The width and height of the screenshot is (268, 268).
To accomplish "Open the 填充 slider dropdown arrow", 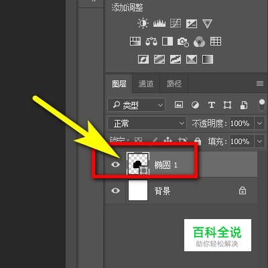I will 259,141.
